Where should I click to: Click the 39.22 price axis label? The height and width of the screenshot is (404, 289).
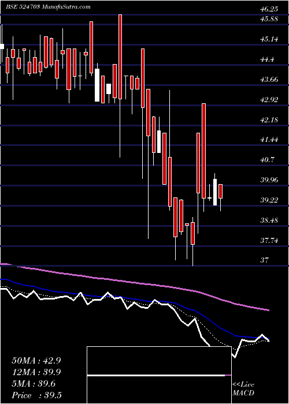tap(269, 200)
